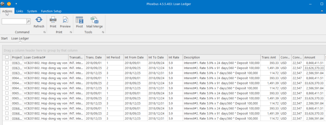
Task: Toggle the select-all checkbox in grid header
Action: [x=7, y=57]
